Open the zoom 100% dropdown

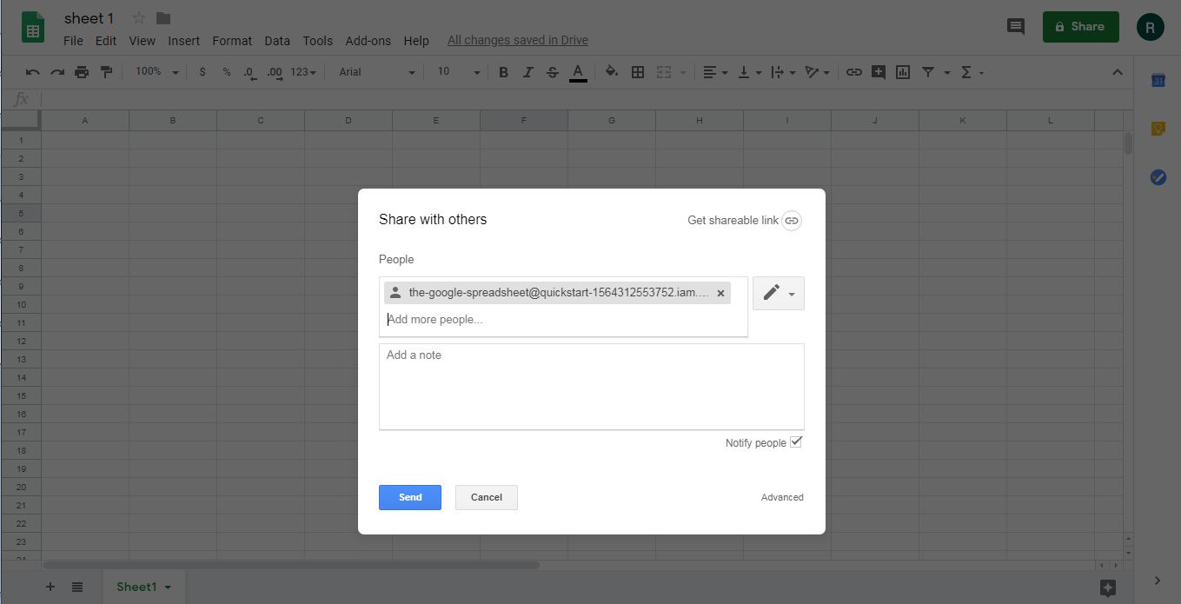pos(156,72)
